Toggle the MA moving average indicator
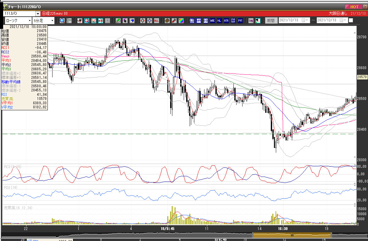 point(199,21)
